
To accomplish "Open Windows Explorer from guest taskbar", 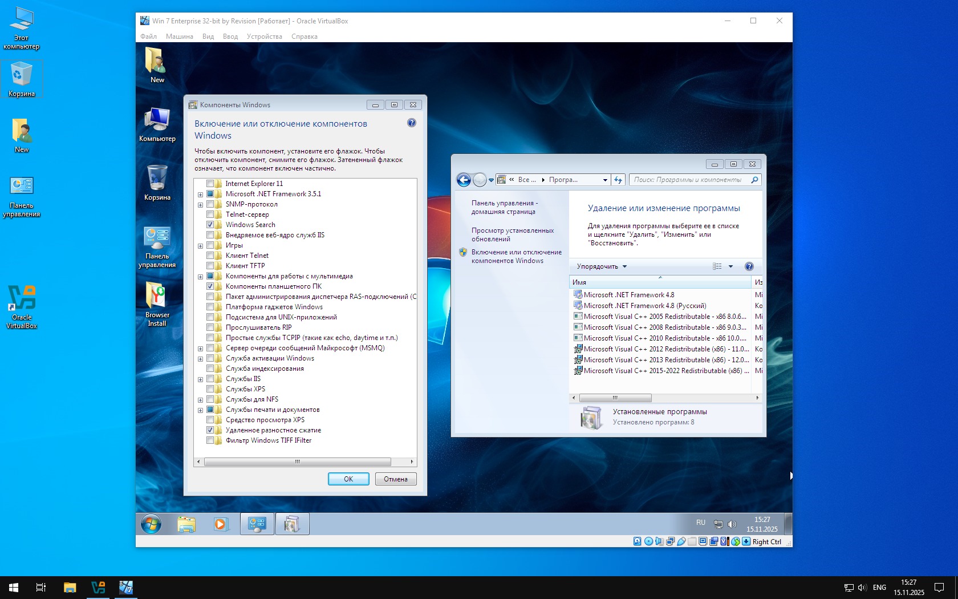I will coord(186,524).
